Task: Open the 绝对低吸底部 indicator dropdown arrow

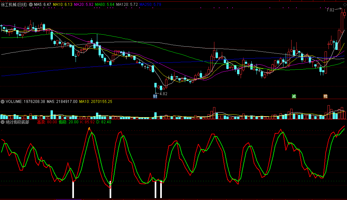Action: point(3,122)
